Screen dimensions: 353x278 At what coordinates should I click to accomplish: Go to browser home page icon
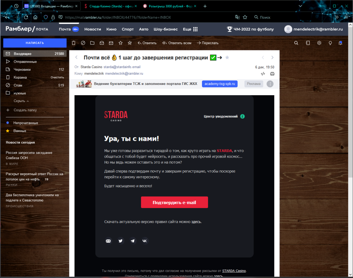pos(35,17)
